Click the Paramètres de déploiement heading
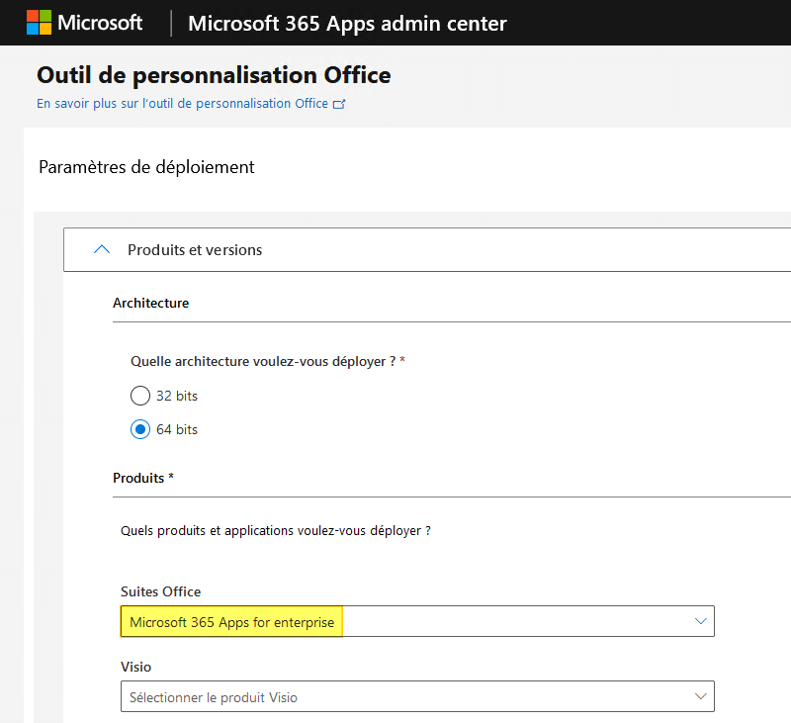The height and width of the screenshot is (723, 791). pos(146,167)
